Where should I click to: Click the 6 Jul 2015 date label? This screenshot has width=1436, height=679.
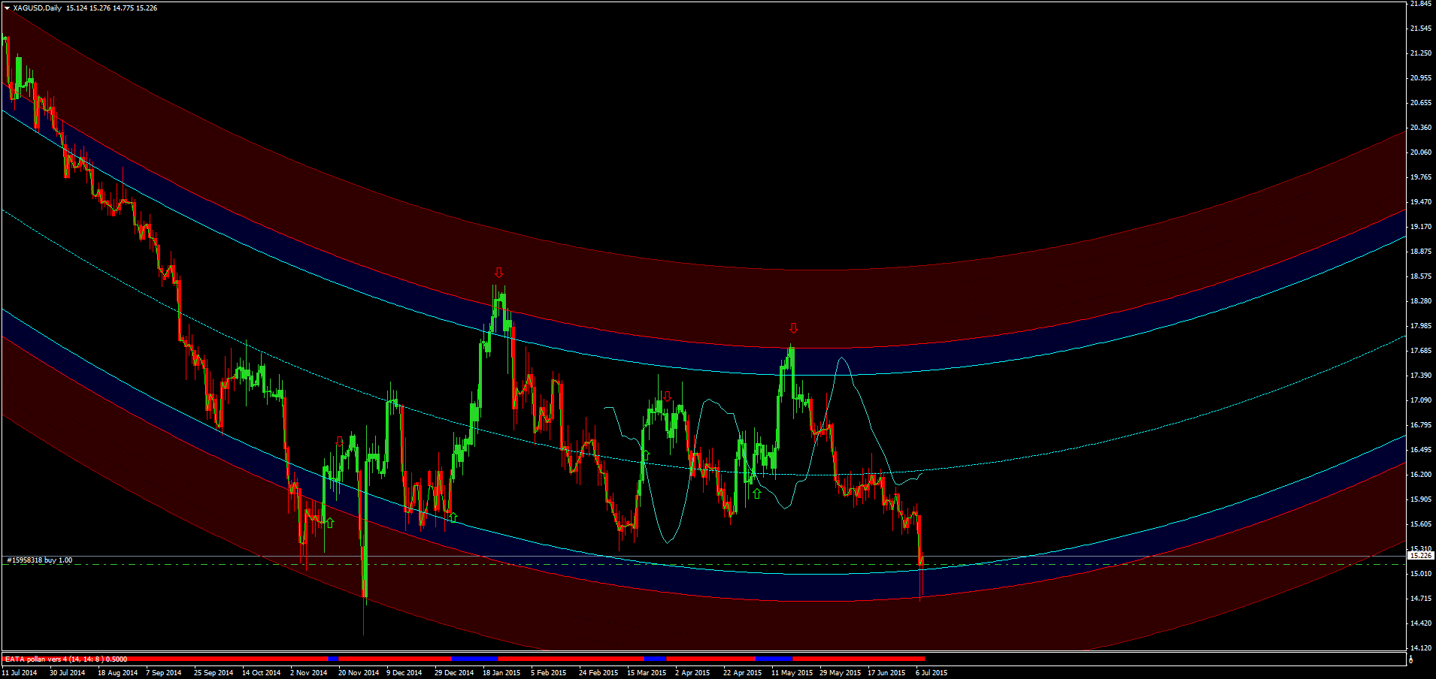click(932, 673)
